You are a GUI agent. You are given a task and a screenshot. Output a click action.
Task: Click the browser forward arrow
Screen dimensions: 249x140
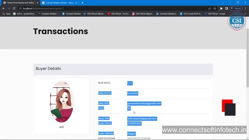[9, 9]
